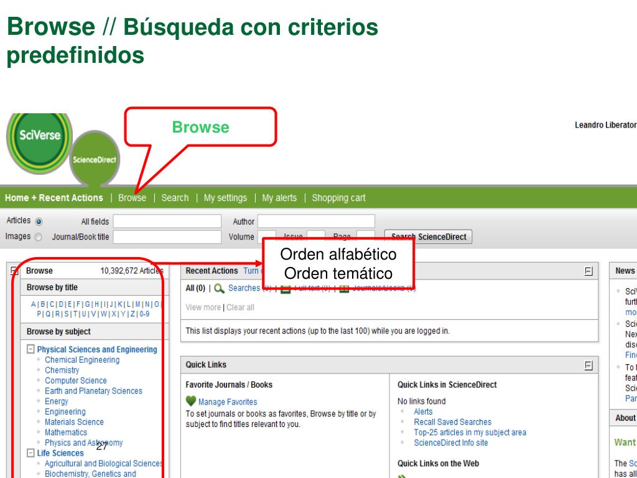Click All (0) recent actions filter
The image size is (637, 478).
195,288
